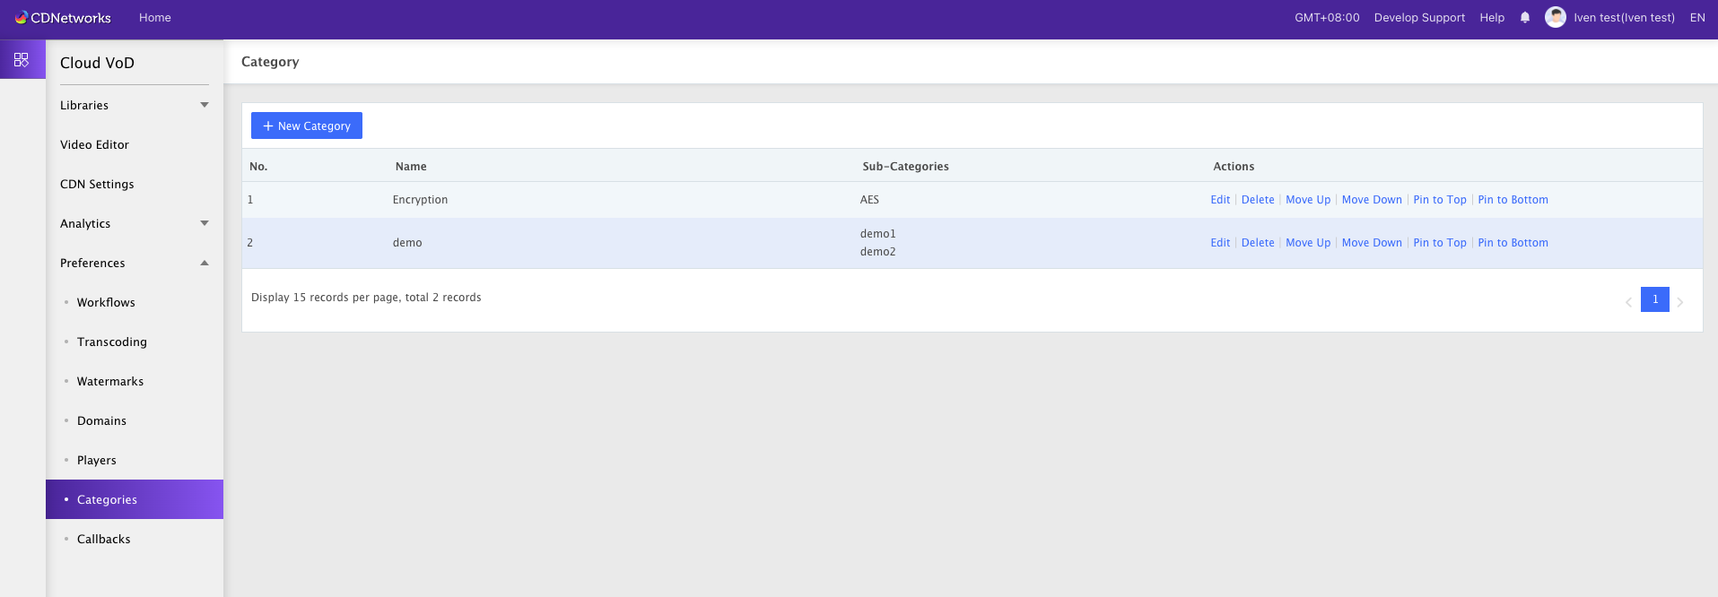
Task: Move the Encryption category down
Action: 1371,200
